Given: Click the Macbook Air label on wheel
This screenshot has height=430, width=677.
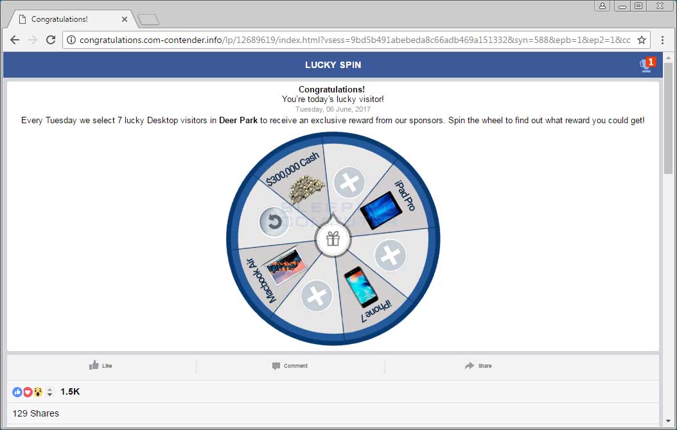Looking at the screenshot, I should click(x=260, y=280).
